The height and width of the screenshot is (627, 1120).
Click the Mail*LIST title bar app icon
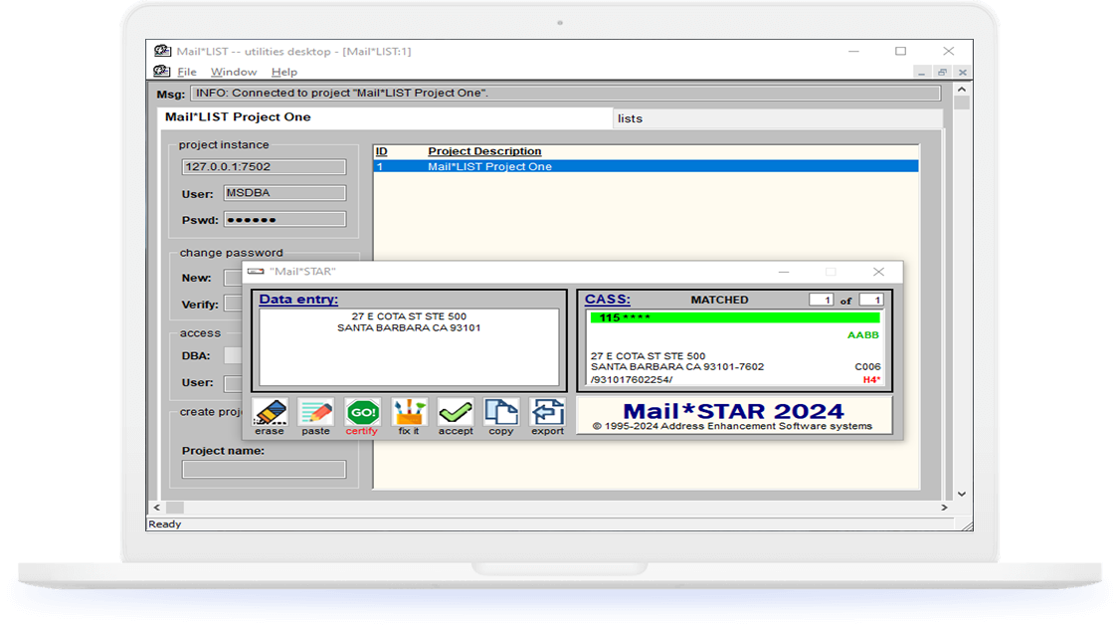coord(162,51)
